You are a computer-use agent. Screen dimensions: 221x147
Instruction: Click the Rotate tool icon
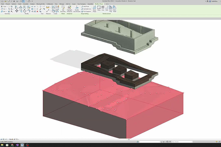coord(25,11)
